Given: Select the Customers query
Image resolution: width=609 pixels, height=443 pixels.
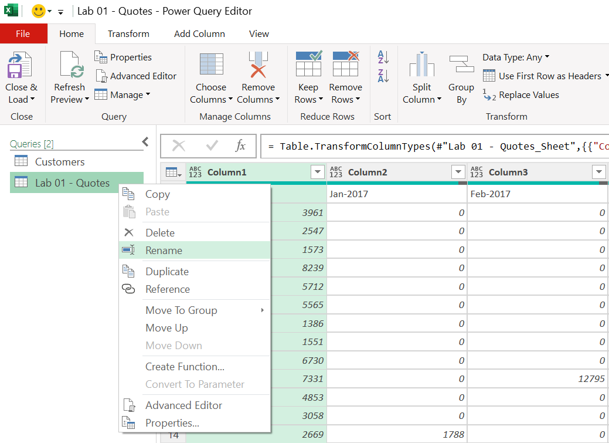Looking at the screenshot, I should tap(77, 161).
